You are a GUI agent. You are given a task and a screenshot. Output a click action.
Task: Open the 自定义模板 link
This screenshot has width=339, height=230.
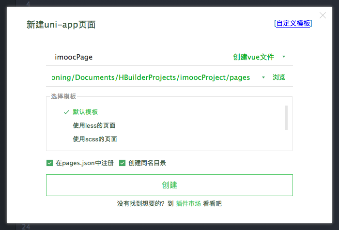[x=293, y=23]
